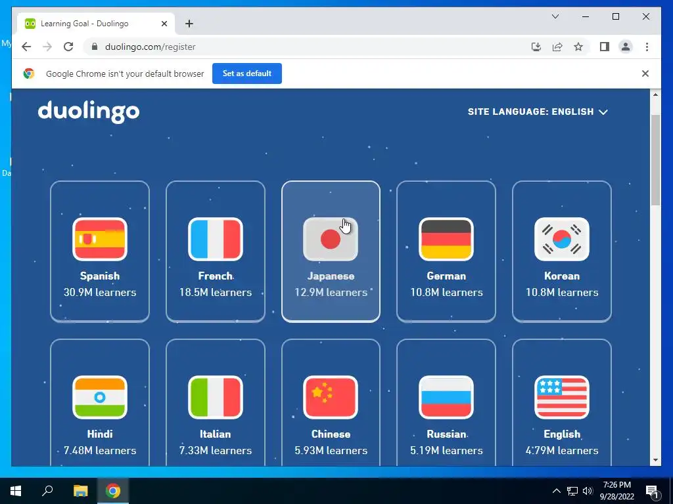Close the Learning Goal tab
The height and width of the screenshot is (504, 673).
(164, 24)
